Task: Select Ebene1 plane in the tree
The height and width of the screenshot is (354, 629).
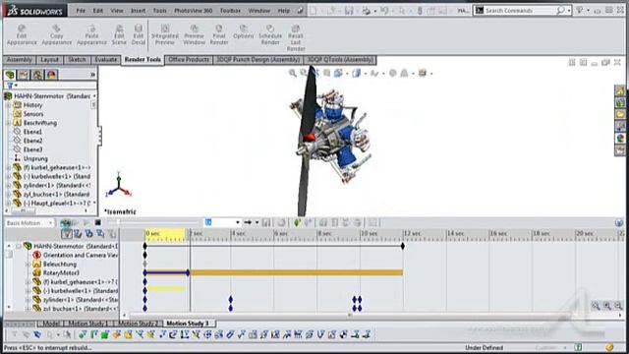Action: (x=32, y=132)
